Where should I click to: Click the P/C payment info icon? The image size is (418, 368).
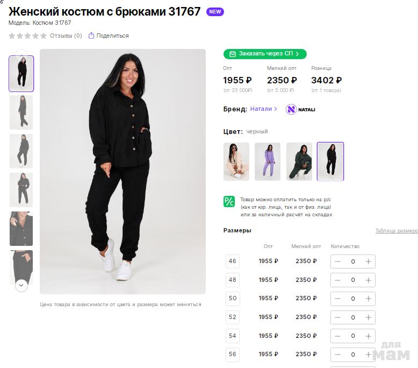pos(229,202)
